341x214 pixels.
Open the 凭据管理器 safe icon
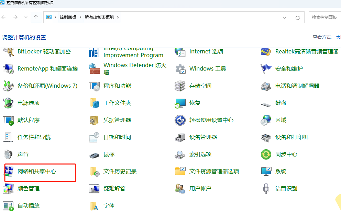tap(94, 120)
